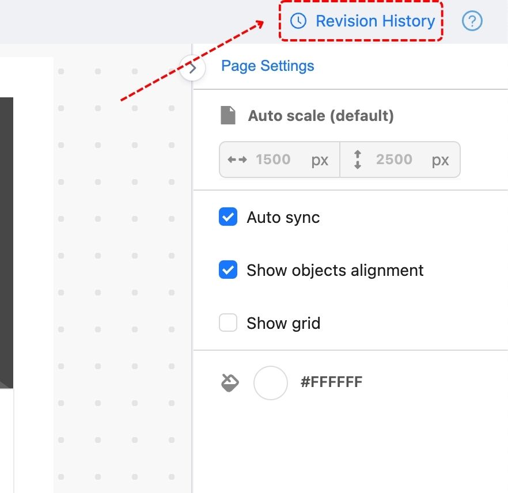Click the horizontal width arrows icon

pyautogui.click(x=237, y=160)
